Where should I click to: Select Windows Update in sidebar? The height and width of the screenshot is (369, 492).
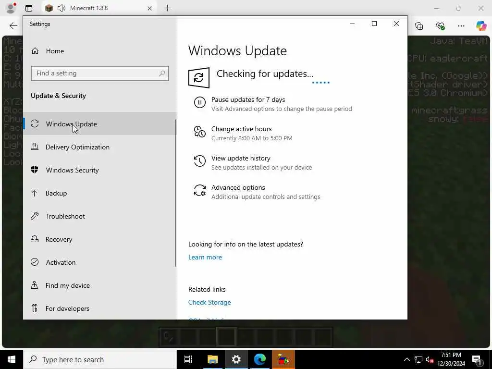pos(100,123)
